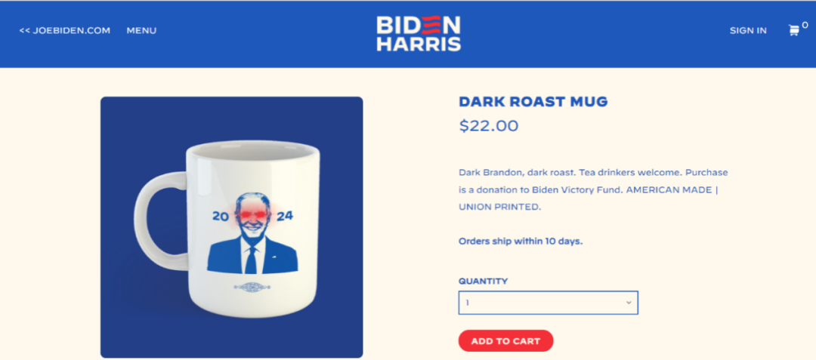Image resolution: width=816 pixels, height=360 pixels.
Task: Click the Biden Harris logo
Action: [419, 33]
